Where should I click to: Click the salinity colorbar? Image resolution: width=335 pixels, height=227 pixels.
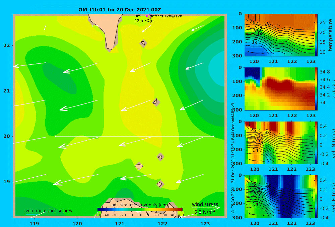316,89
